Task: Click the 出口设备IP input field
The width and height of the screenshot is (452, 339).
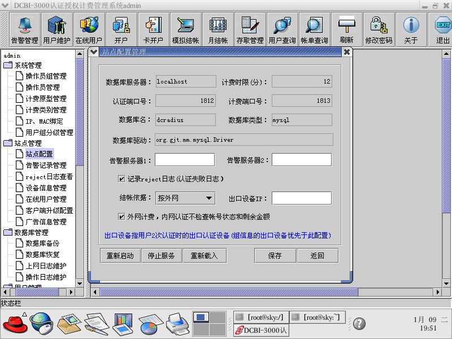Action: pos(302,198)
